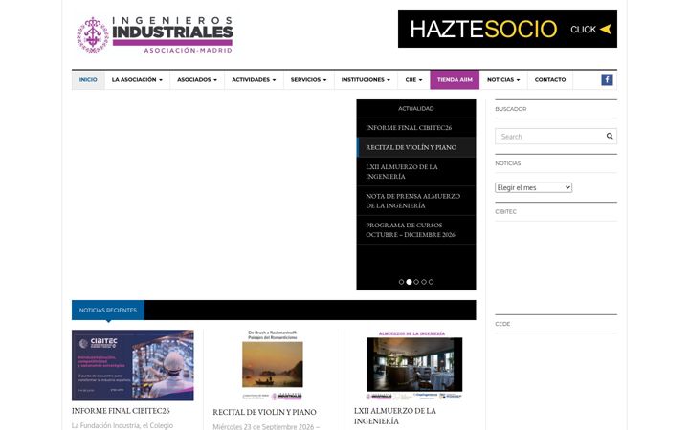689x430 pixels.
Task: Expand the Instituciones menu
Action: 366,80
